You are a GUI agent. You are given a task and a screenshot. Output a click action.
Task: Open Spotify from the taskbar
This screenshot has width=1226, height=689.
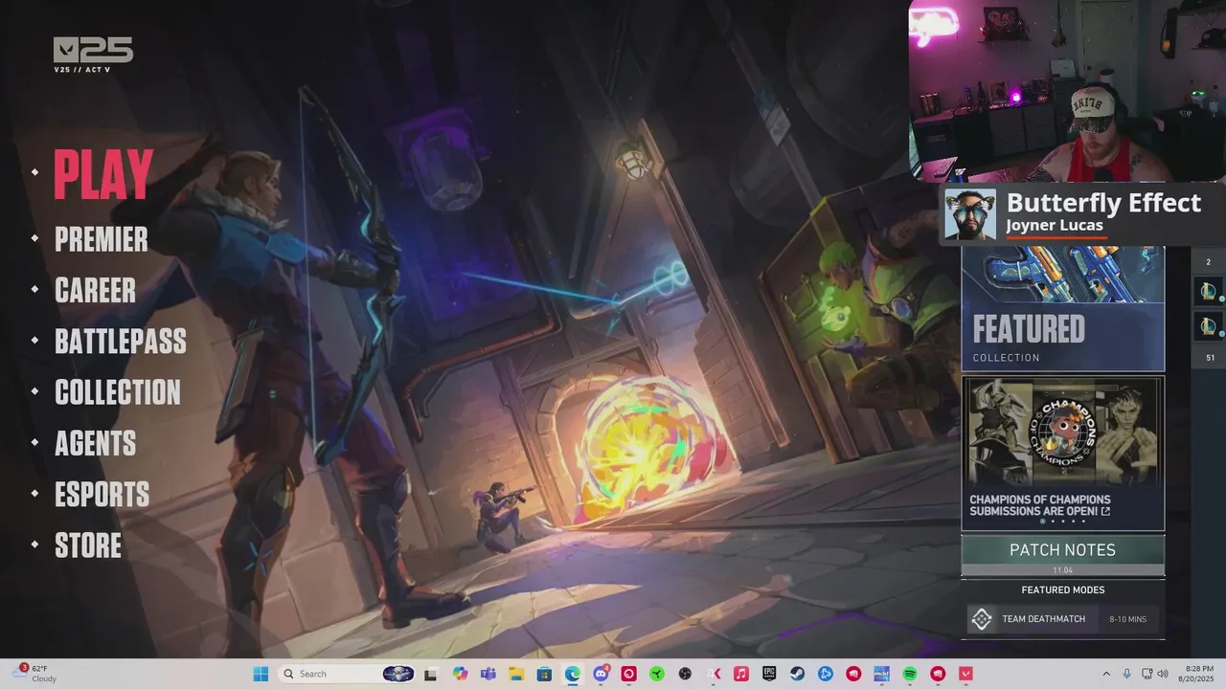click(909, 674)
